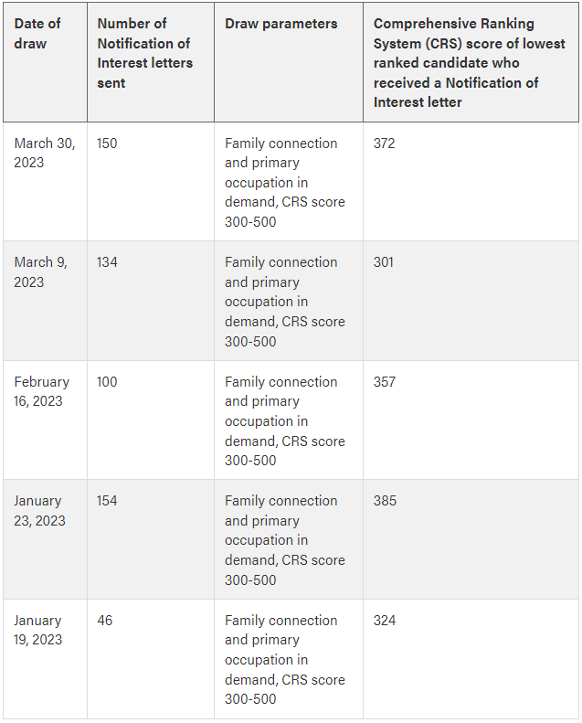Select the January 23, 2023 date cell
Screen dimensions: 582x723
pos(39,510)
